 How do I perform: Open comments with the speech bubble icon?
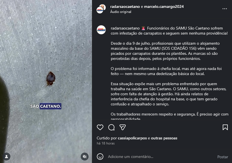[x=111, y=127]
